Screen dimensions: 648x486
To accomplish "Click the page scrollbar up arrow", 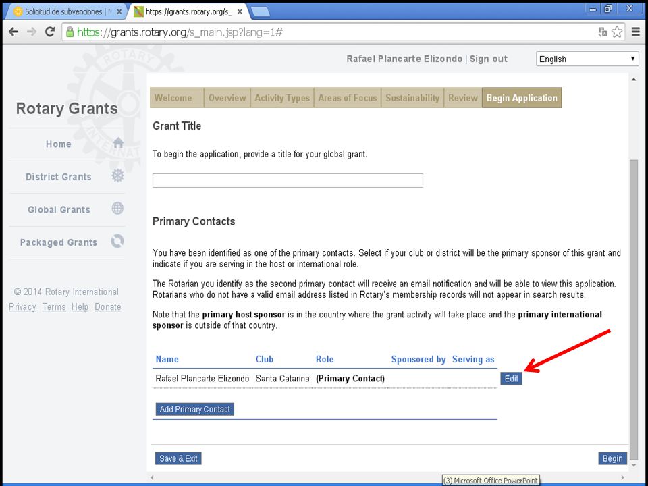I will 634,80.
